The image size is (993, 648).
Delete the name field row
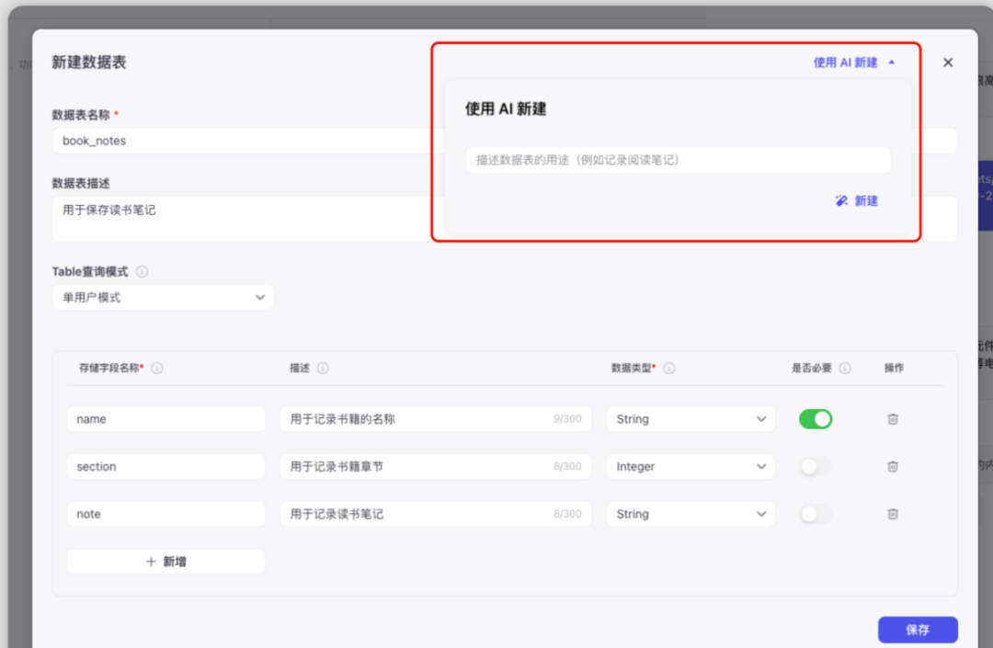click(893, 419)
